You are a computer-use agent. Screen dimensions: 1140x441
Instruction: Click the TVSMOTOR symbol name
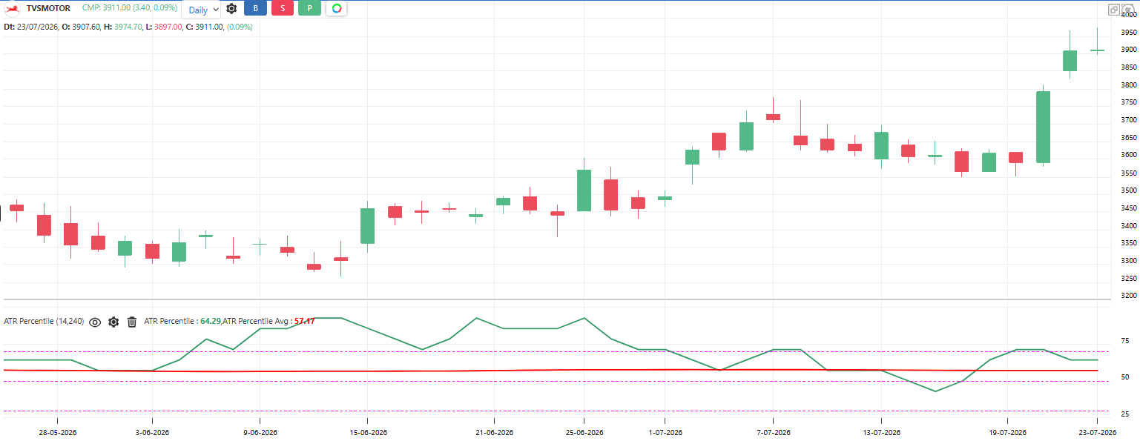(48, 8)
